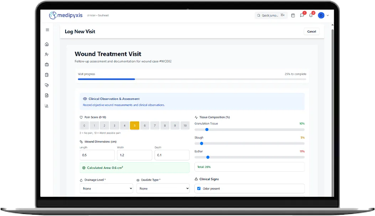Select pain score 0

84,126
